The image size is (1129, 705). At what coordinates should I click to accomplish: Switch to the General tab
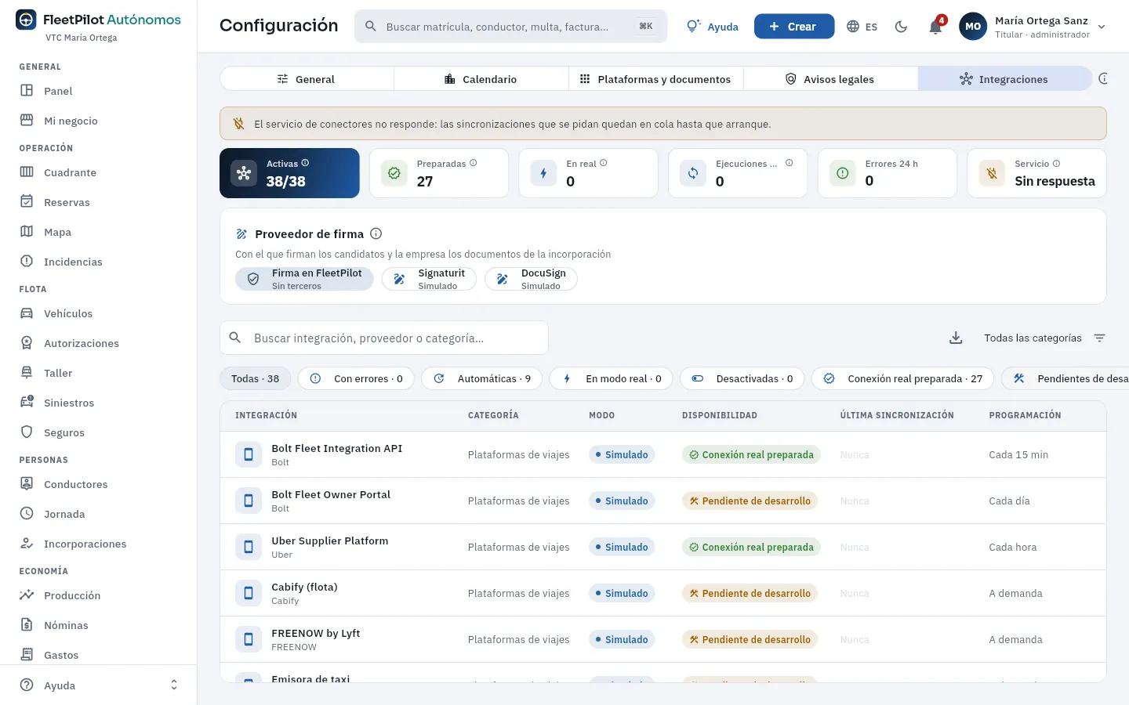[307, 78]
